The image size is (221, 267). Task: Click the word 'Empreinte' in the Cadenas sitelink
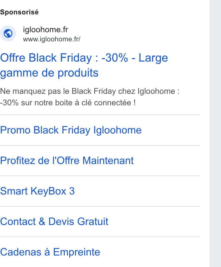(x=77, y=252)
